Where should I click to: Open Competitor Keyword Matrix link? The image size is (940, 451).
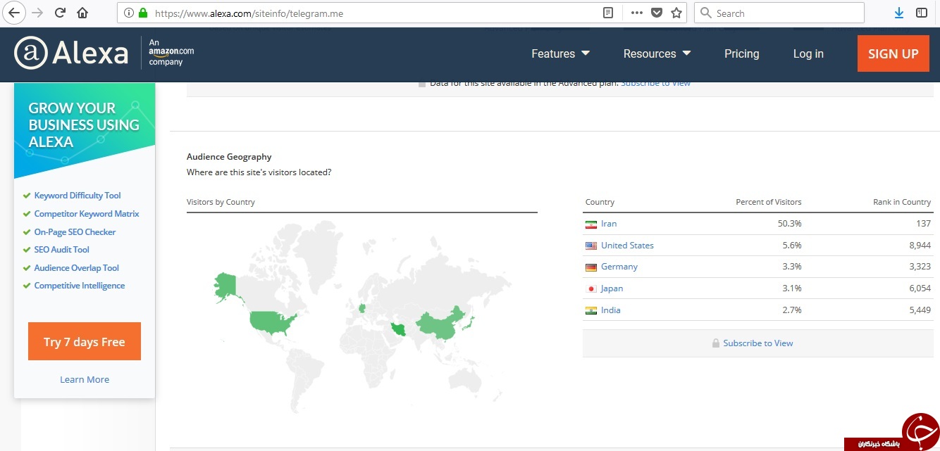click(x=87, y=214)
